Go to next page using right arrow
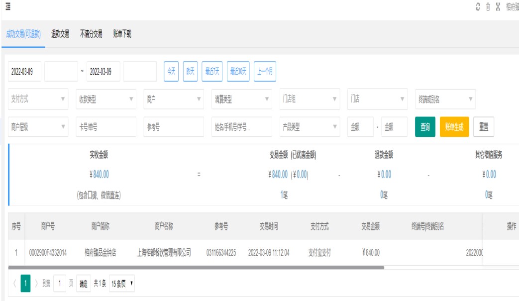The image size is (519, 301). [x=36, y=284]
